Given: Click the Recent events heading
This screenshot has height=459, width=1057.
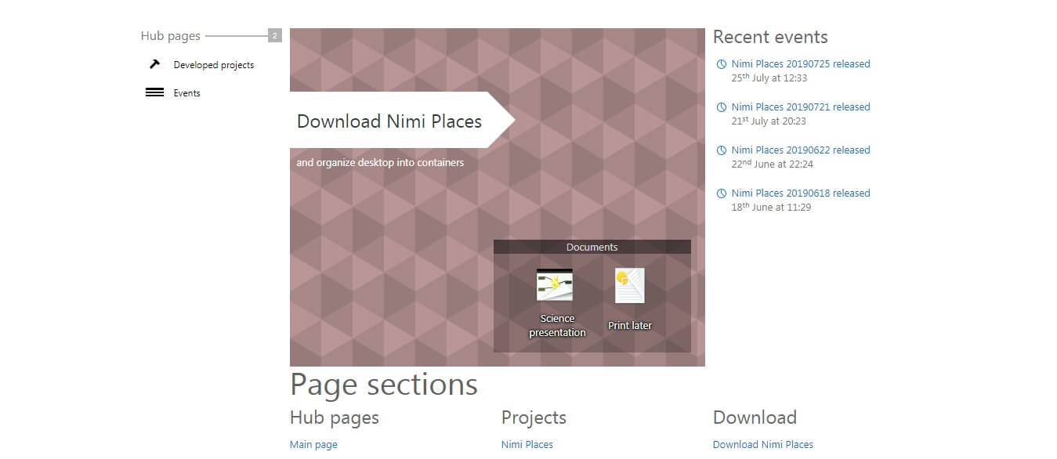Looking at the screenshot, I should 770,37.
